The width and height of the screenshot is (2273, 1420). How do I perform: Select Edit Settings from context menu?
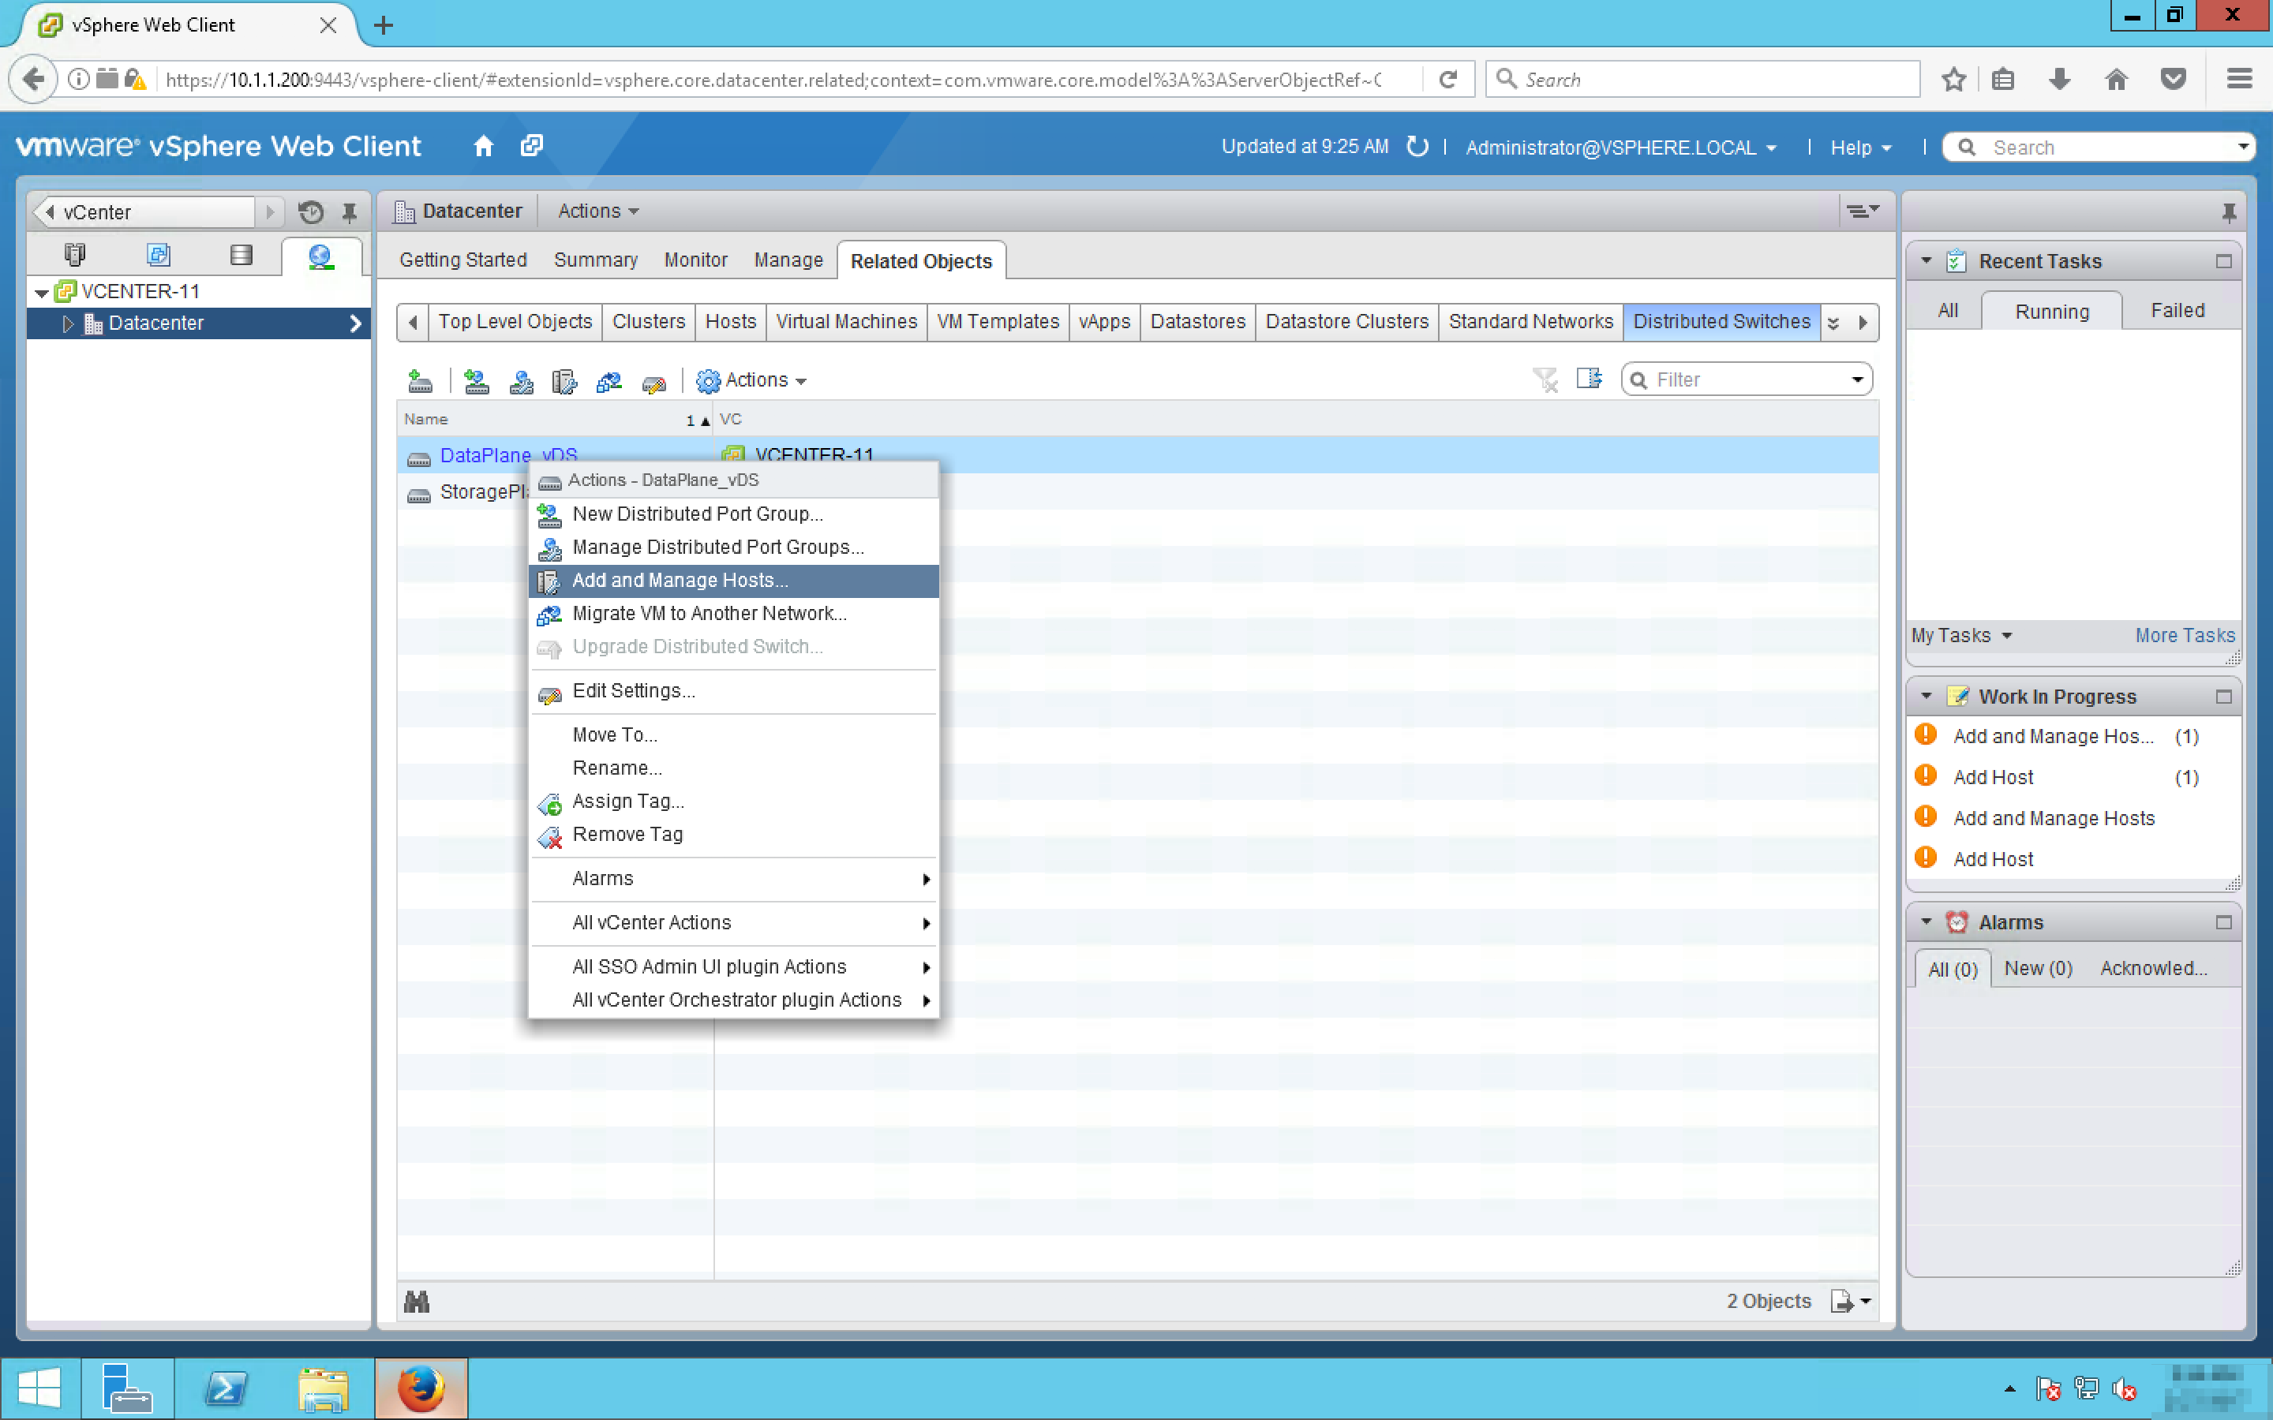point(633,691)
